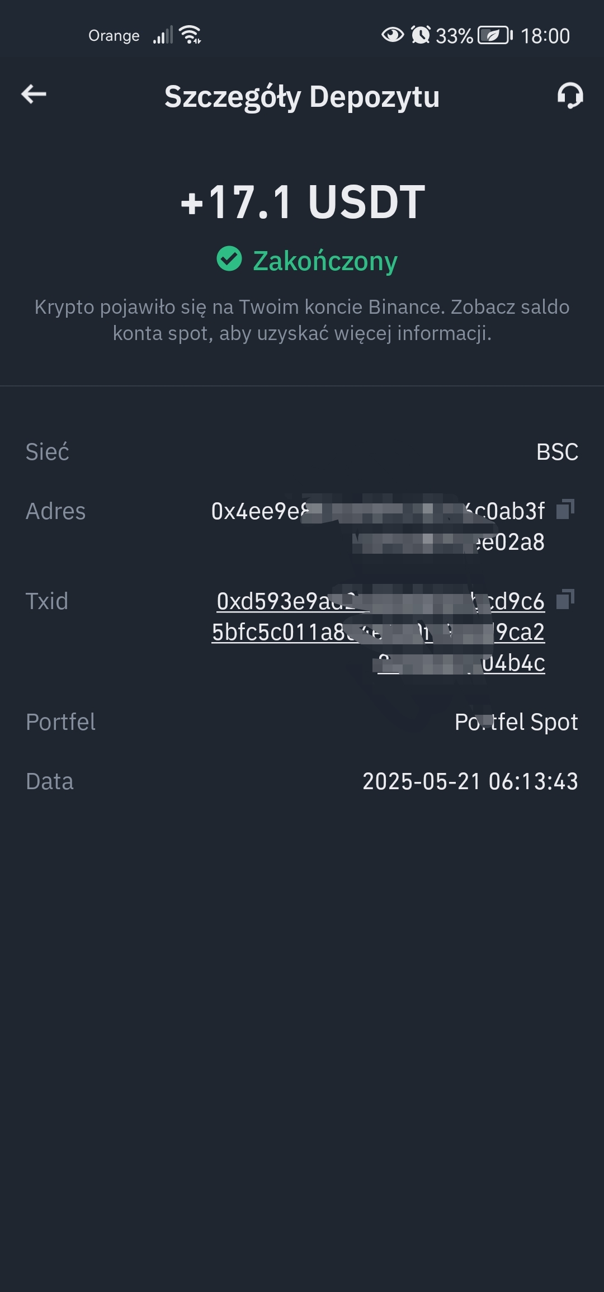Tap the battery status icon
This screenshot has height=1292, width=604.
495,35
